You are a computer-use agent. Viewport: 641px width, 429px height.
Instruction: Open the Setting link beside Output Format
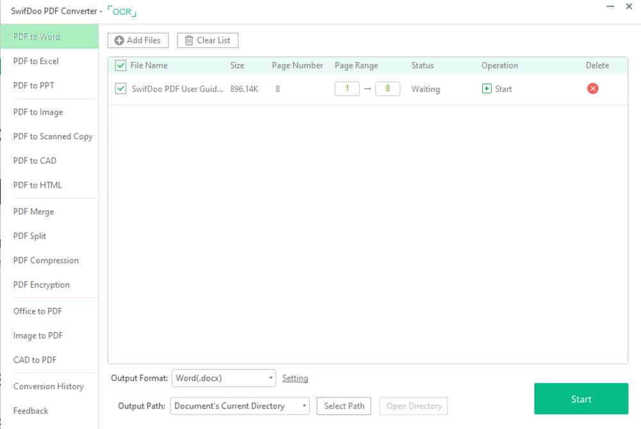click(295, 378)
